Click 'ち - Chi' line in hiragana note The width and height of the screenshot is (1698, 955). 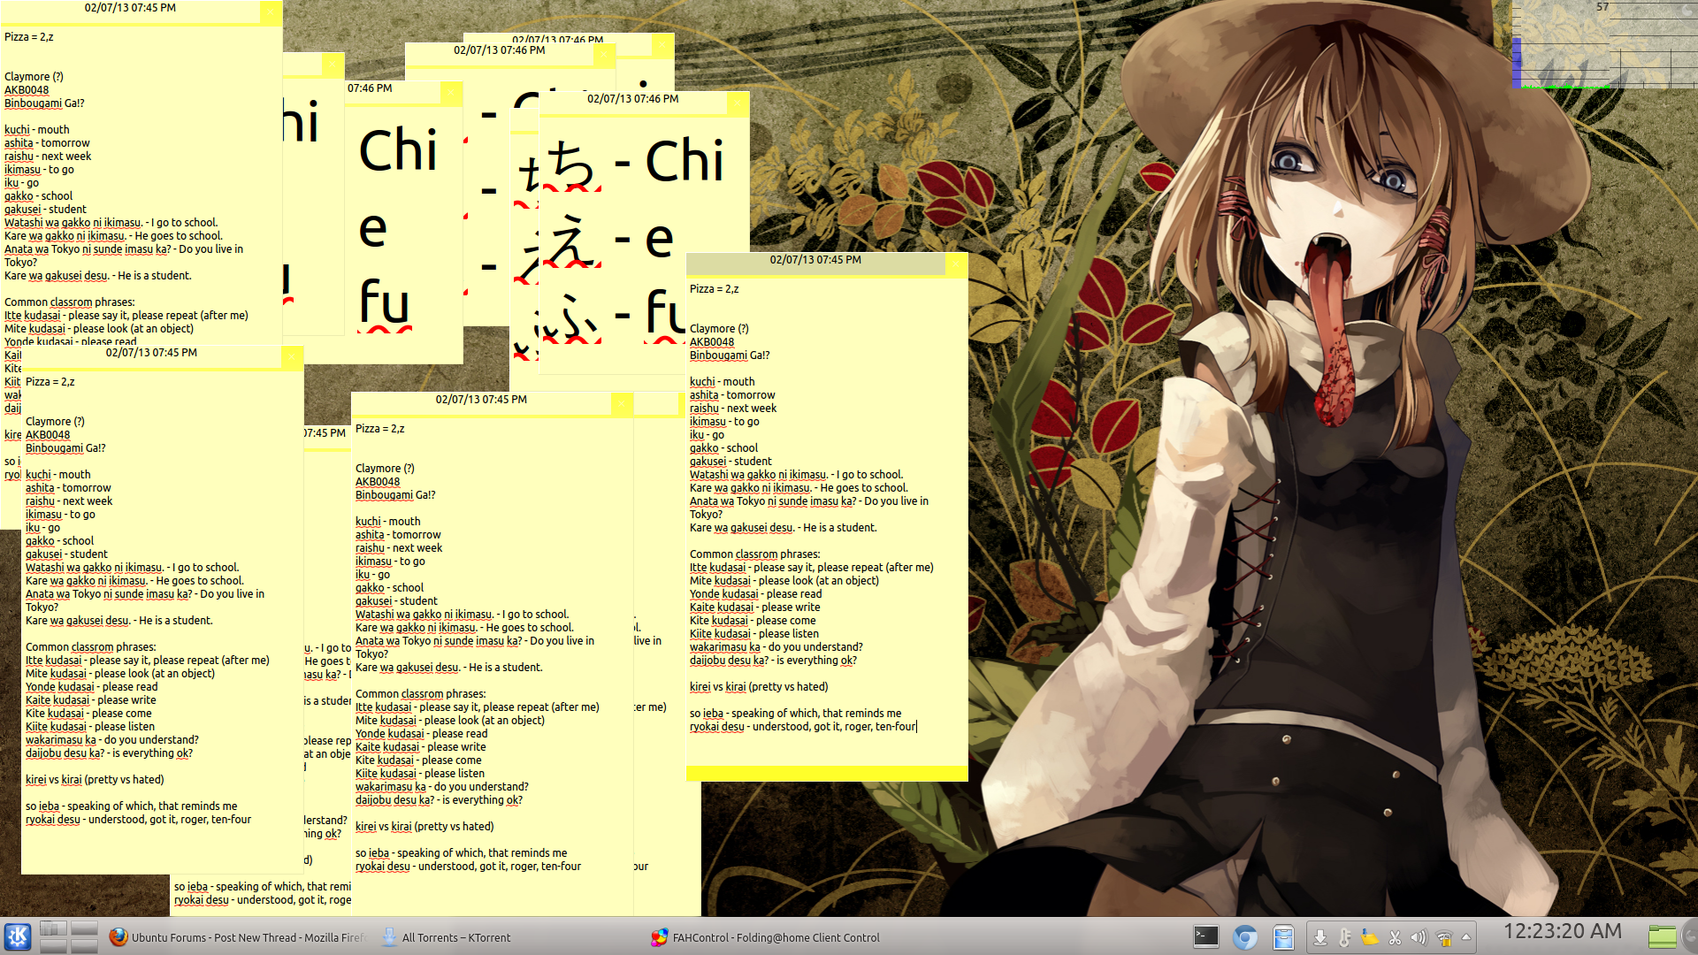(x=635, y=161)
